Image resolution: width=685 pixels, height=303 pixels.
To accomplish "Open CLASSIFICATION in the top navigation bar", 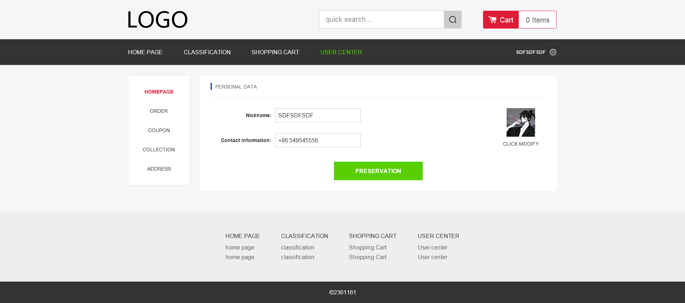I will click(207, 52).
